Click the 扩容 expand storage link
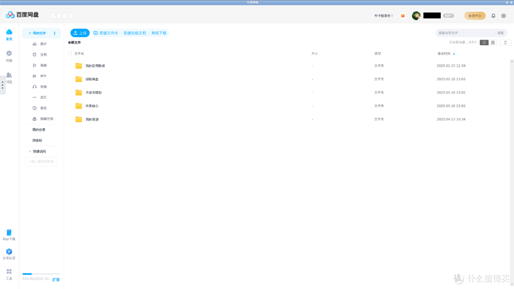514x289 pixels. coord(56,280)
